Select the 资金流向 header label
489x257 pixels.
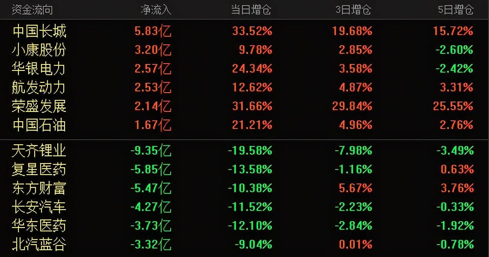(32, 10)
